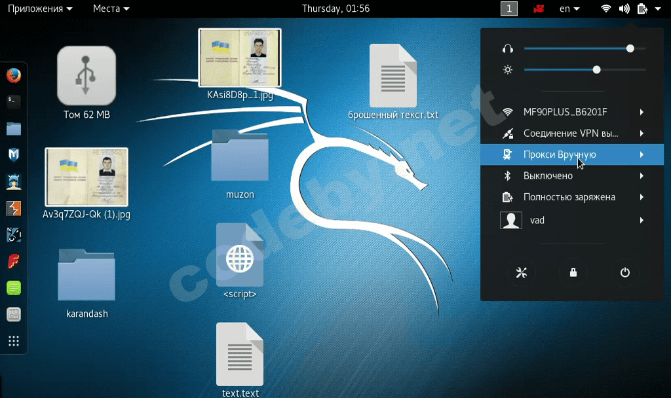Open the en keyboard layout dropdown
The width and height of the screenshot is (671, 398).
pos(569,9)
